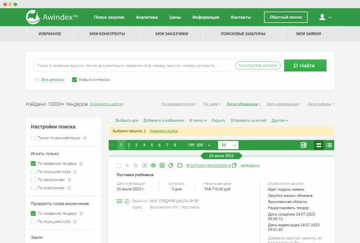The height and width of the screenshot is (243, 360).
Task: Toggle the eye watch icon on tender
Action: (153, 166)
